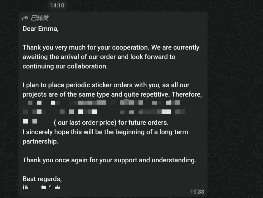Click the "已转发" forwarded label
The image size is (263, 198).
40,18
